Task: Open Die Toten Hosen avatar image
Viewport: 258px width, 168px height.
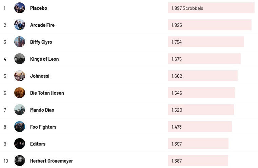Action: click(20, 93)
